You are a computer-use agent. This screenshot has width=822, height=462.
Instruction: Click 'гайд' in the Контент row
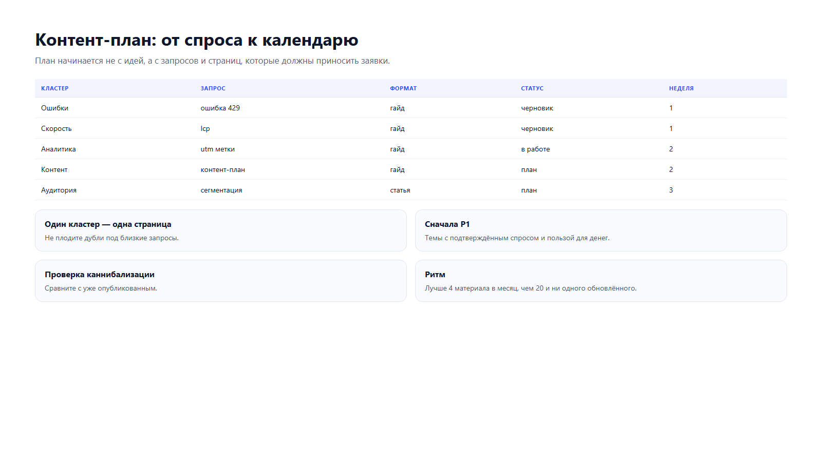click(397, 169)
